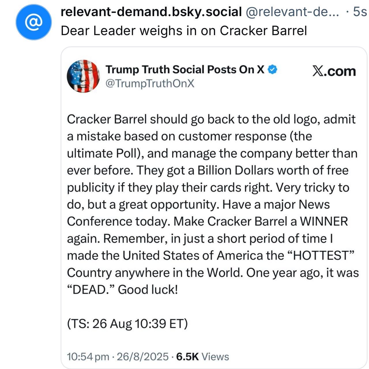Click the quoted word HOTTEST

(x=321, y=255)
